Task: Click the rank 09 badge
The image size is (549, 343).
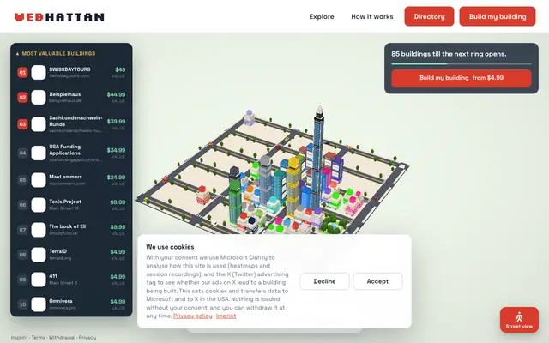Action: pos(23,280)
